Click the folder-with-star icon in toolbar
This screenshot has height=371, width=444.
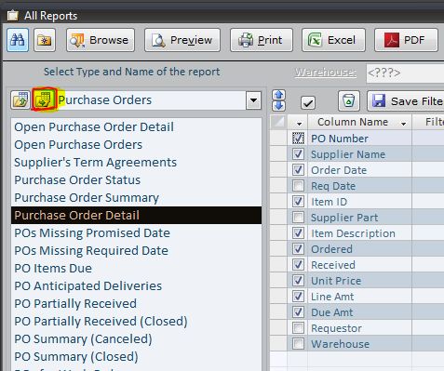point(45,40)
